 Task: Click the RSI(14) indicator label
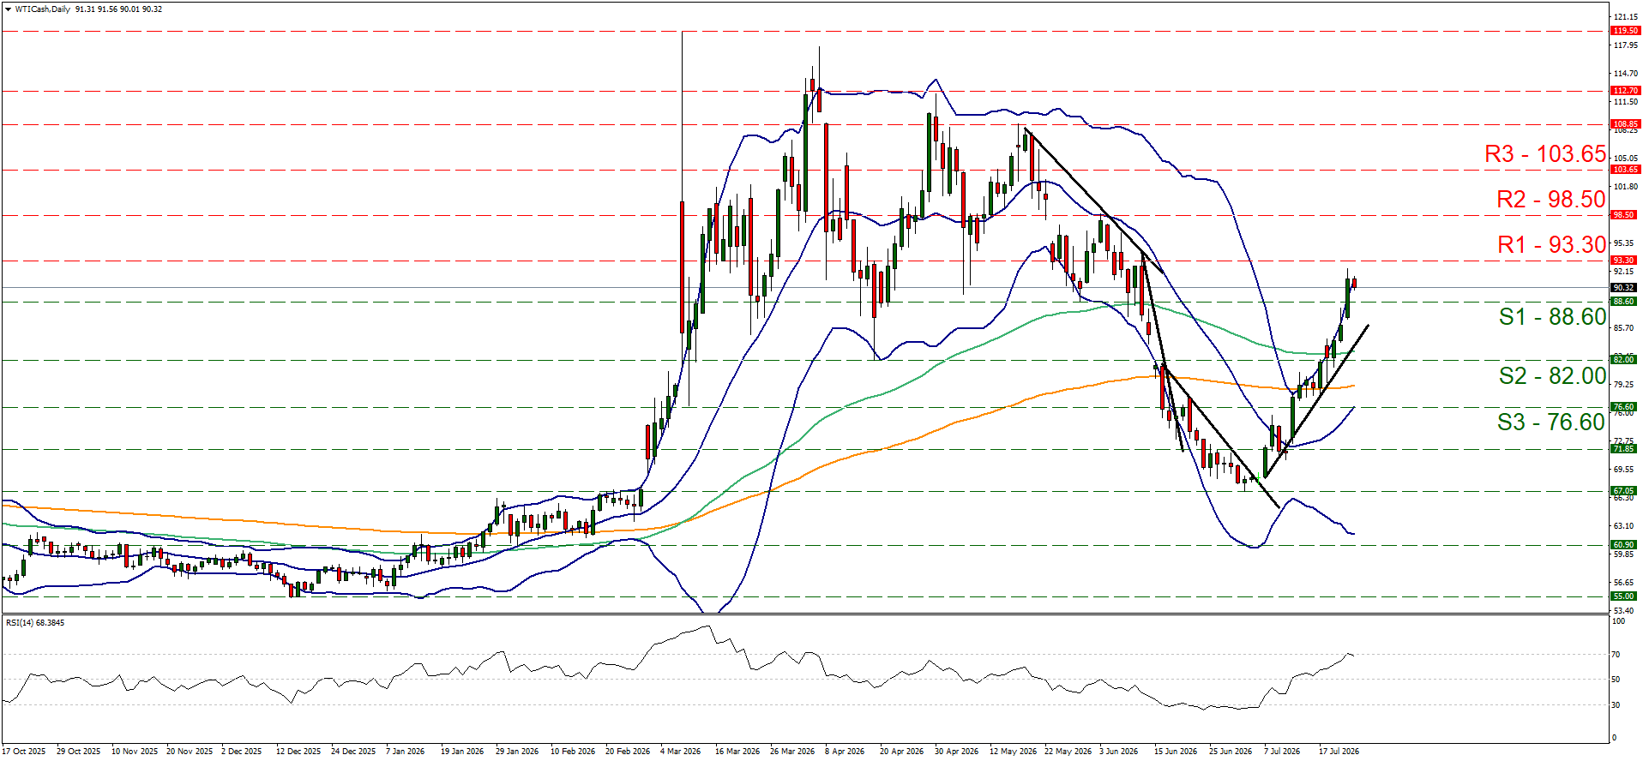tap(35, 623)
